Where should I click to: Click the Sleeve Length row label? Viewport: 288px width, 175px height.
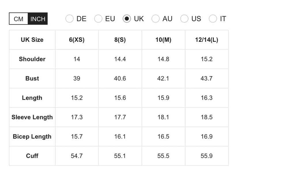point(32,117)
